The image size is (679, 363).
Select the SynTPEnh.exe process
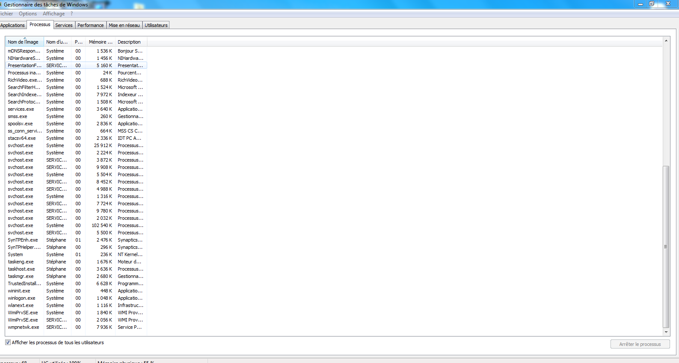point(76,240)
